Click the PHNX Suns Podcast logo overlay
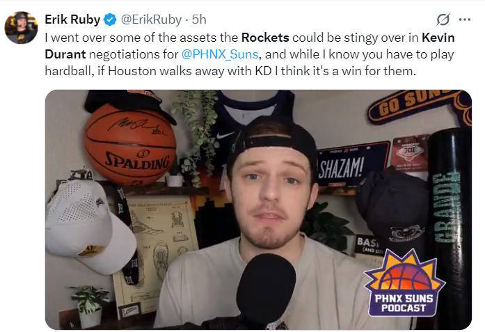The width and height of the screenshot is (485, 332). [x=404, y=283]
